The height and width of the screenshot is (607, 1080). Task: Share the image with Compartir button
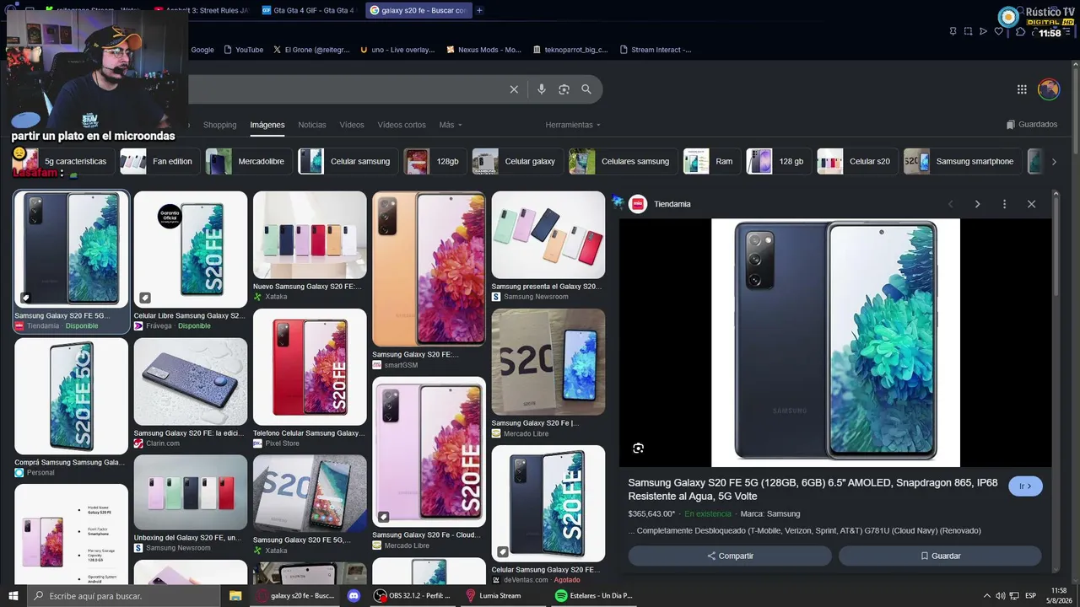point(730,556)
